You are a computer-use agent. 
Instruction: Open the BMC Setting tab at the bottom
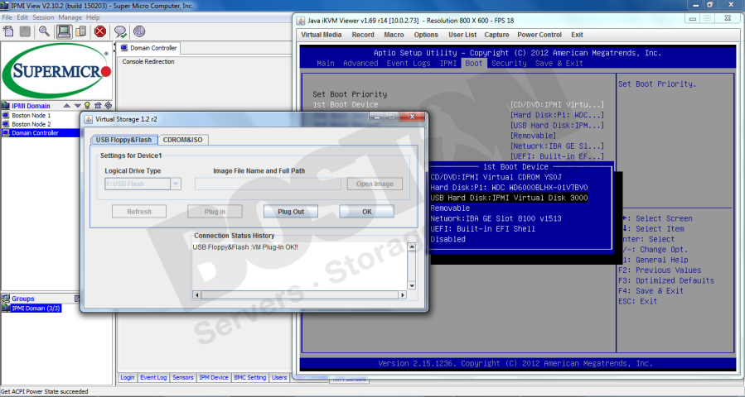pos(250,377)
